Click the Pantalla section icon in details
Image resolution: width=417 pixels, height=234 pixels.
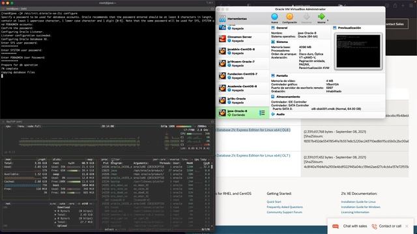coord(273,75)
